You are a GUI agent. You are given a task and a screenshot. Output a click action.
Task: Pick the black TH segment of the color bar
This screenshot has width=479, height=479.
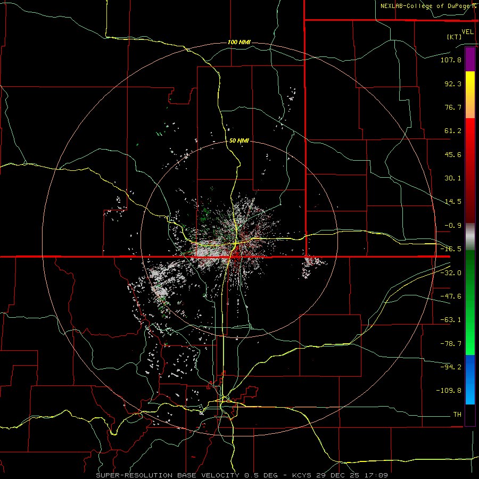pos(470,415)
